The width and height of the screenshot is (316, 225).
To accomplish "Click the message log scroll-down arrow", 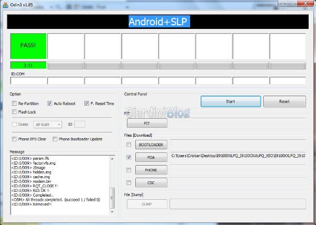I will pyautogui.click(x=112, y=212).
